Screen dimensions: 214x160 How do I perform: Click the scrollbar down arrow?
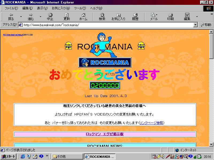point(211,144)
